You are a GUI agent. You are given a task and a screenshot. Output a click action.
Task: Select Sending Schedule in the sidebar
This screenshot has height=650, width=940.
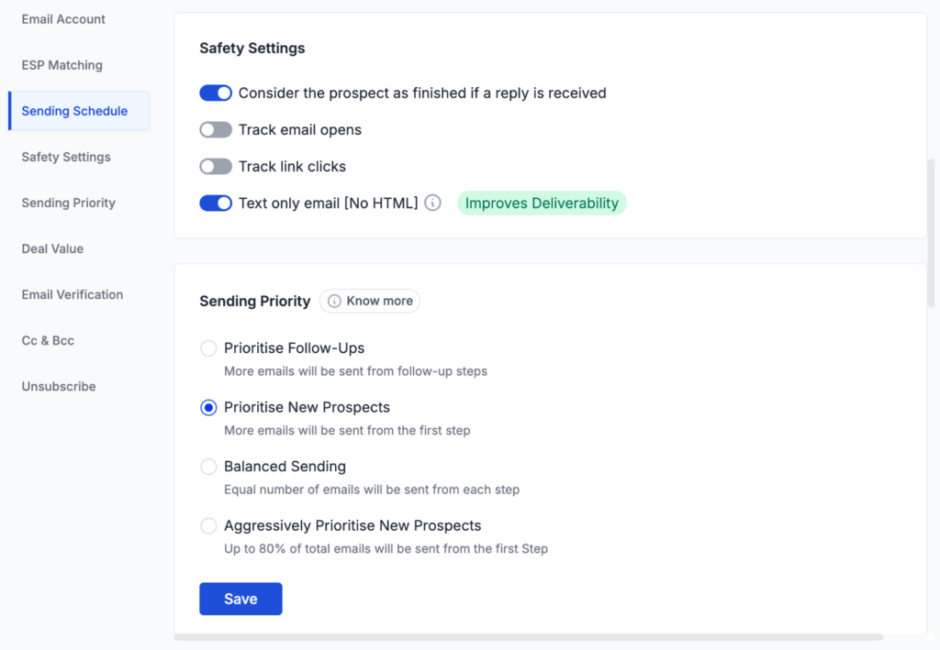click(74, 111)
